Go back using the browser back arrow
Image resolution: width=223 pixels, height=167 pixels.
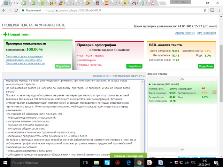coord(4,10)
